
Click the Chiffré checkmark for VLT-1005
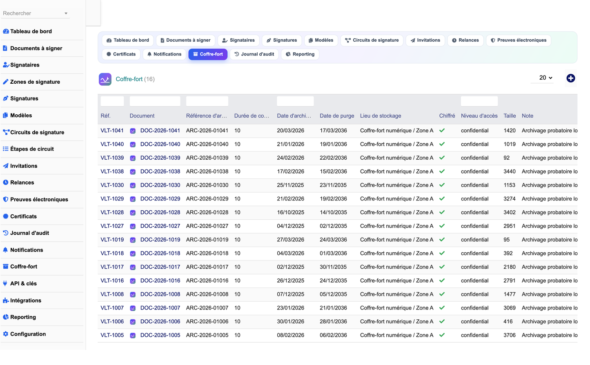(442, 335)
